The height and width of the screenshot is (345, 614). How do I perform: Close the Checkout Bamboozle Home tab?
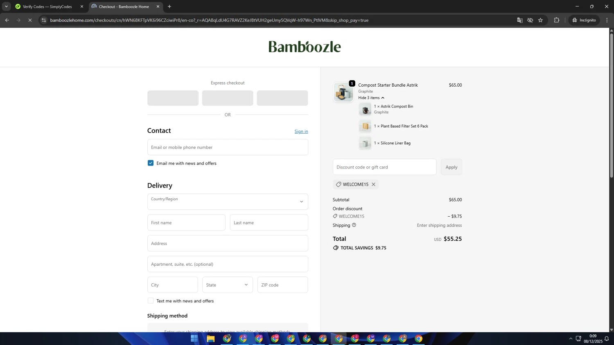pyautogui.click(x=158, y=7)
